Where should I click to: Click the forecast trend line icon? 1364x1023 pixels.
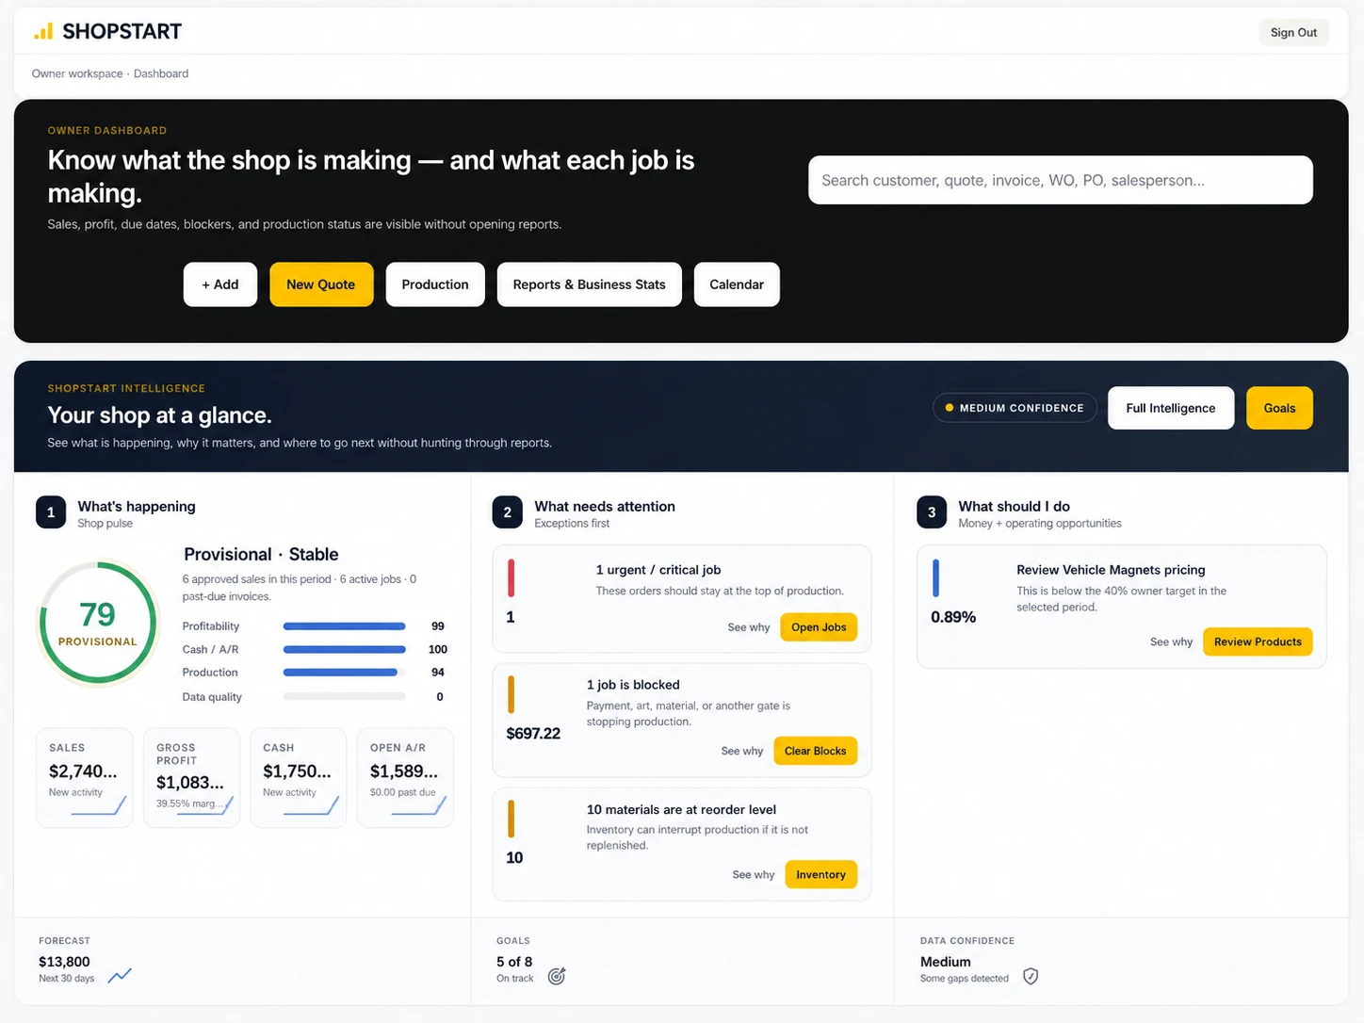pyautogui.click(x=120, y=976)
